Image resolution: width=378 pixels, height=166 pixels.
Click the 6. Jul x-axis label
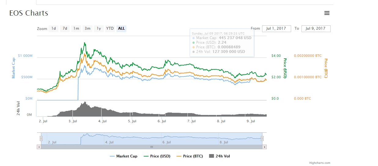[162, 121]
